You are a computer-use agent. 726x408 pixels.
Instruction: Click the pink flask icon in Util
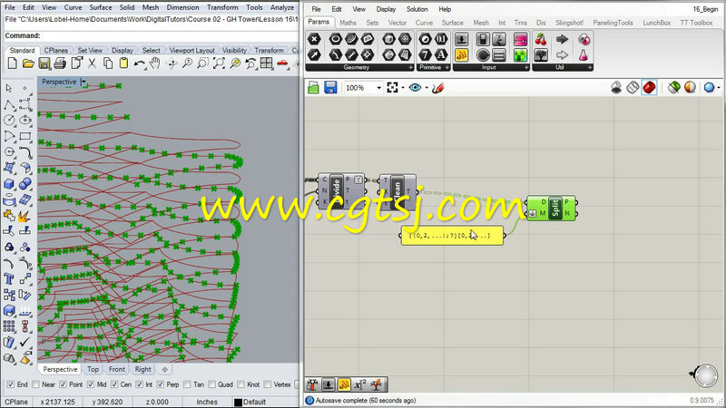584,55
